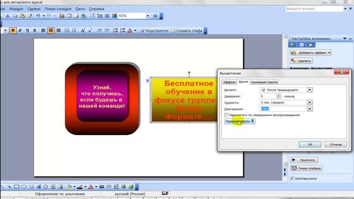The image size is (354, 199).
Task: Click Отмена in the dialog
Action: tap(336, 144)
